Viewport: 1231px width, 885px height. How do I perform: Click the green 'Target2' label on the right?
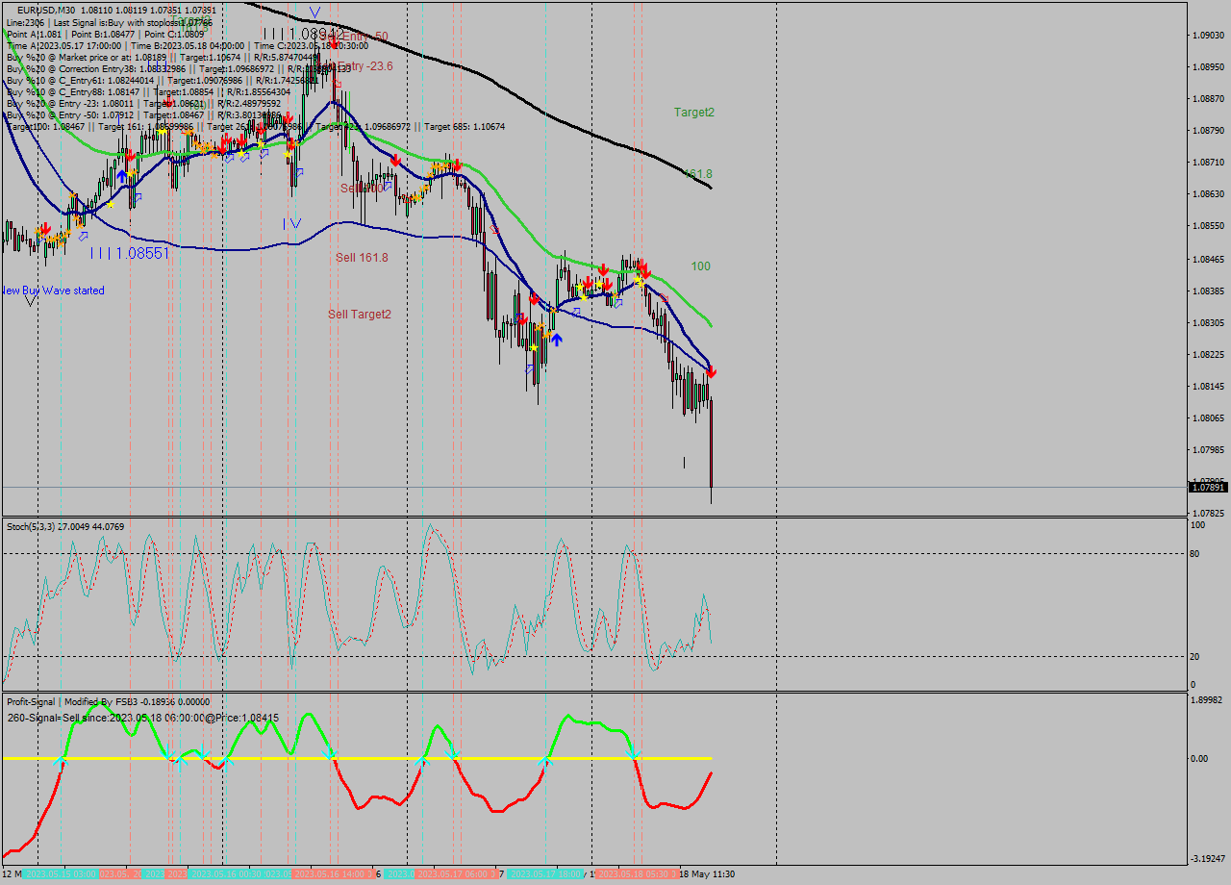pos(694,113)
